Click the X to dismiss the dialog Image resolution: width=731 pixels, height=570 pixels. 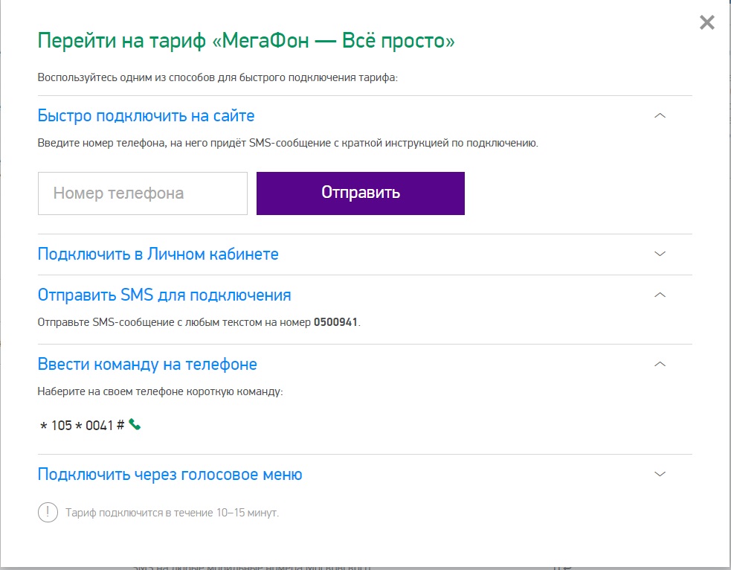point(706,22)
